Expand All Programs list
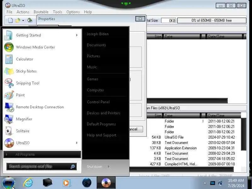 [x=42, y=155]
